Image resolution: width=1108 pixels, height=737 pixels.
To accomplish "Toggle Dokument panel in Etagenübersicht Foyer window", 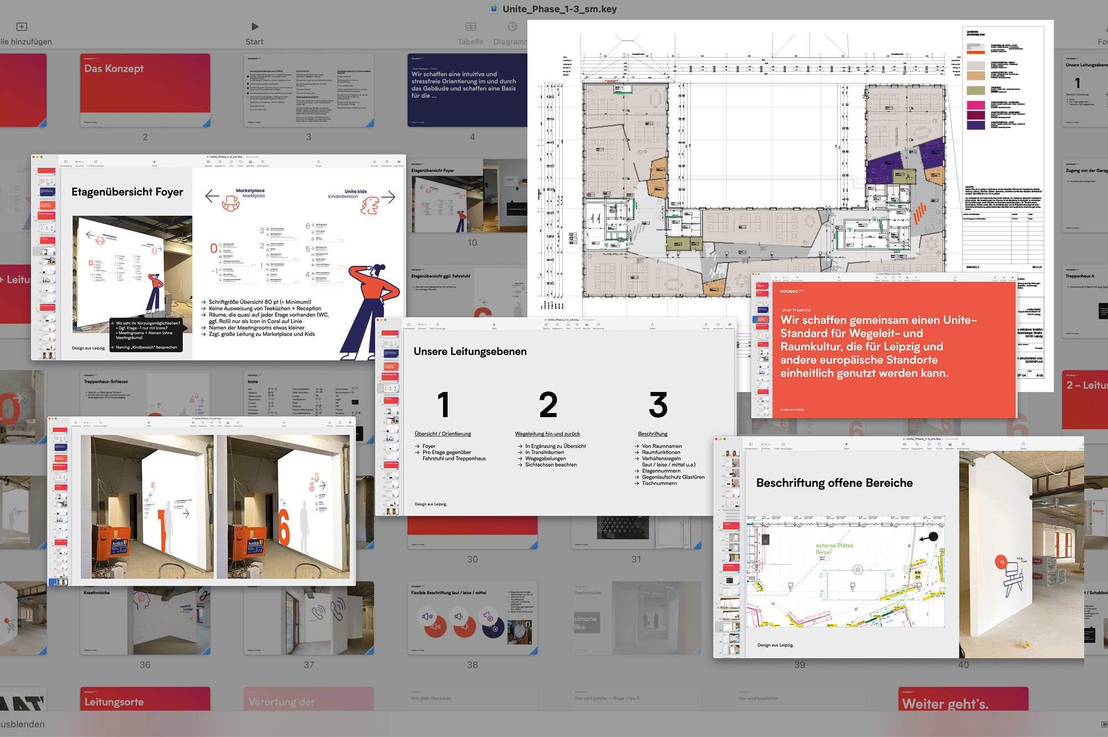I will (x=399, y=162).
